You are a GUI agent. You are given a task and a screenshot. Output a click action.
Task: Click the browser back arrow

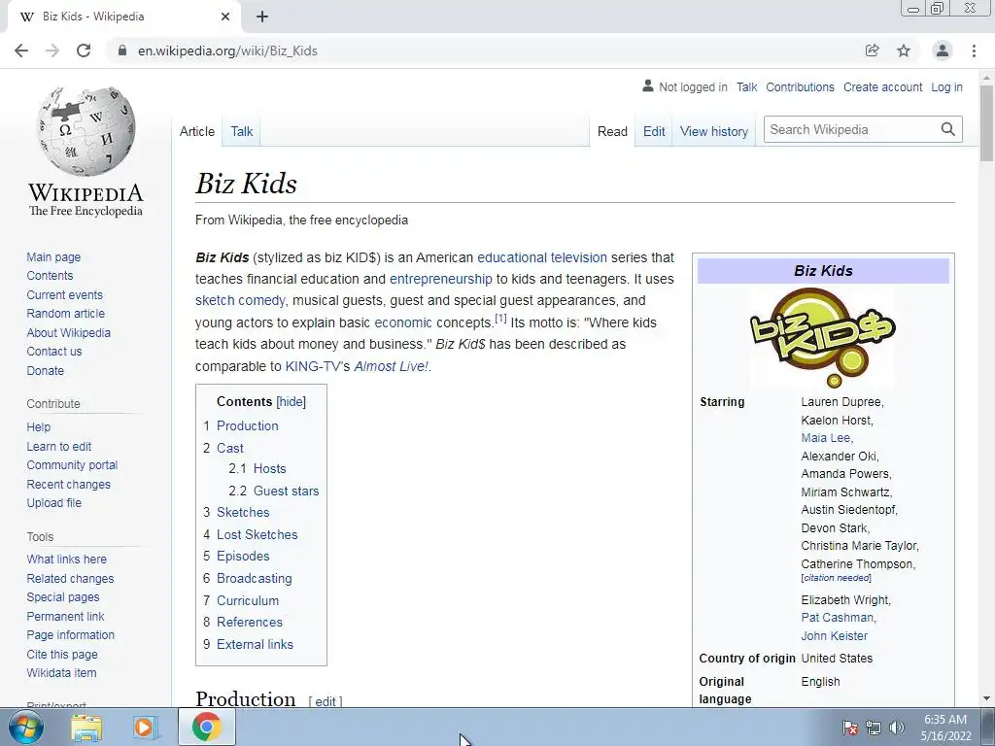click(x=21, y=51)
